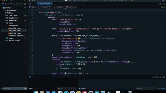Click the MyDiary folder segment in the jump bar

41,7
